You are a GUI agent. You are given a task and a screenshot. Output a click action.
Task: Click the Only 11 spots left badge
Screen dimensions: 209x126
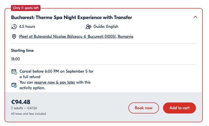click(26, 8)
